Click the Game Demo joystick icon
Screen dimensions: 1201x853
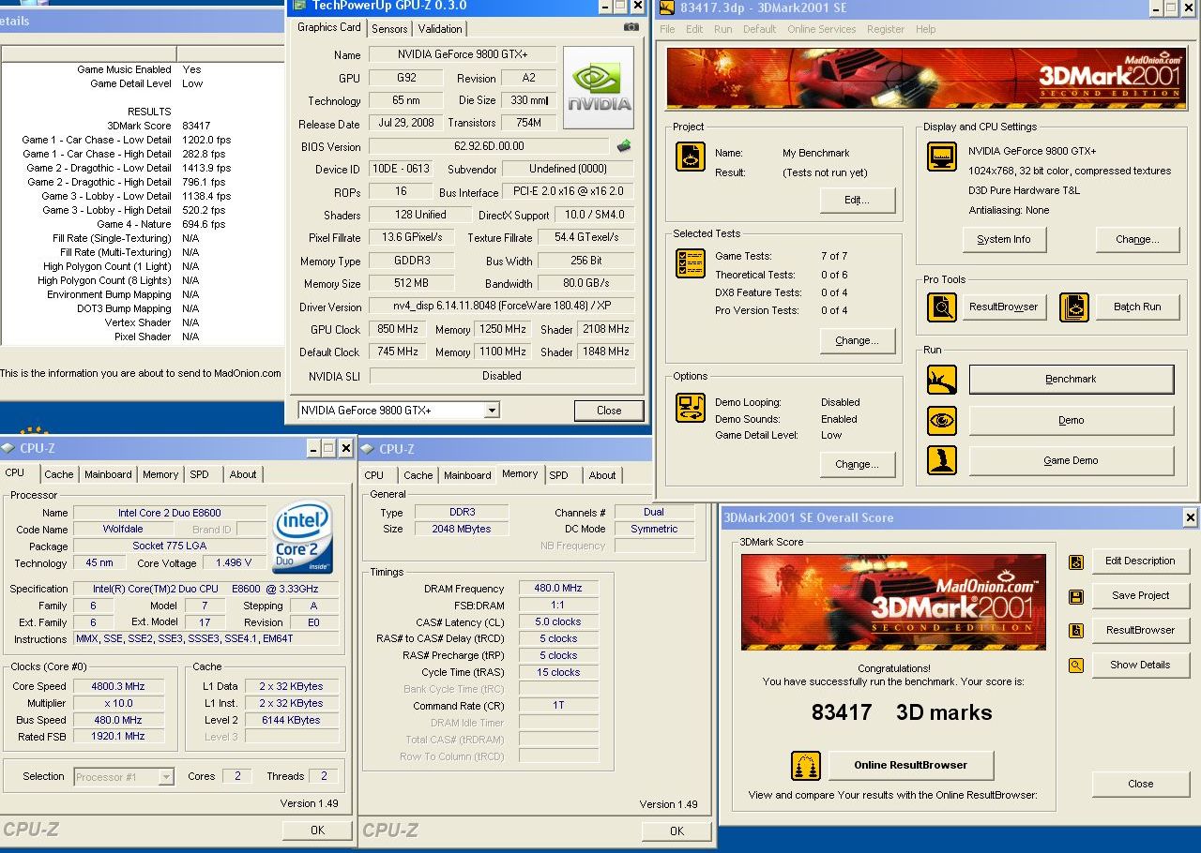[x=942, y=460]
